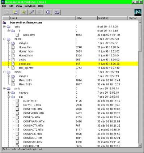
Task: Expand the images node under menu
Action: pos(9,76)
